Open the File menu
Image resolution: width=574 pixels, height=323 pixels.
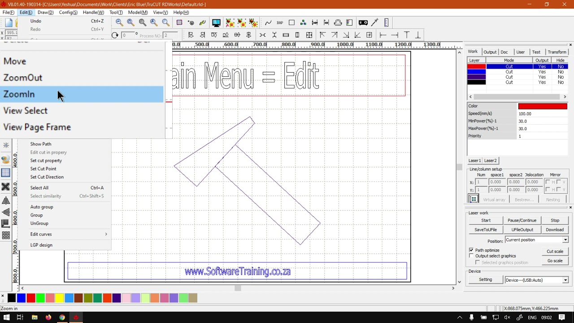pyautogui.click(x=9, y=13)
